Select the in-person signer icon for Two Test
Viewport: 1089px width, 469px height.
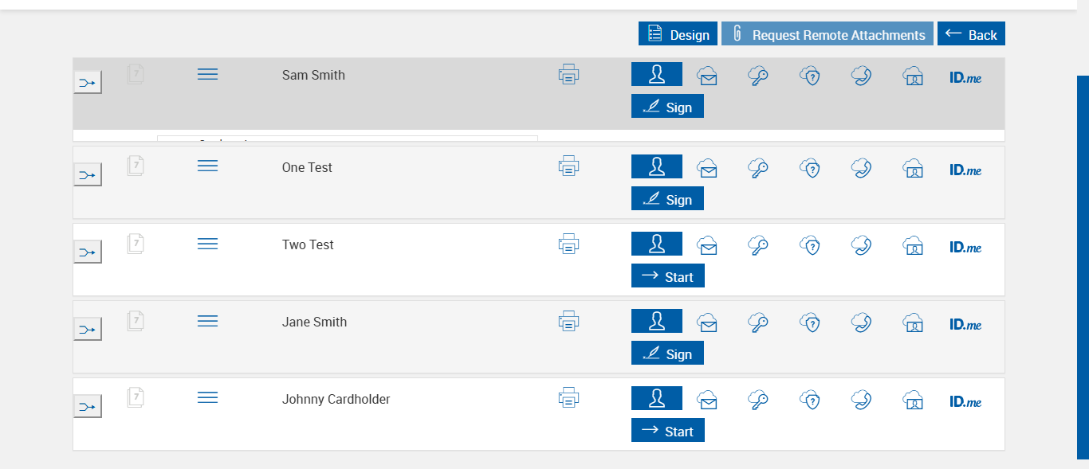point(657,244)
